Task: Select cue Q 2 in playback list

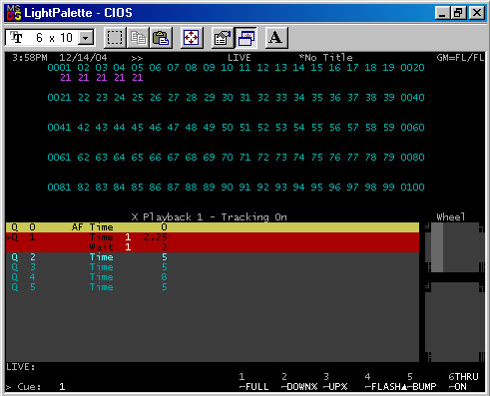Action: [x=212, y=257]
